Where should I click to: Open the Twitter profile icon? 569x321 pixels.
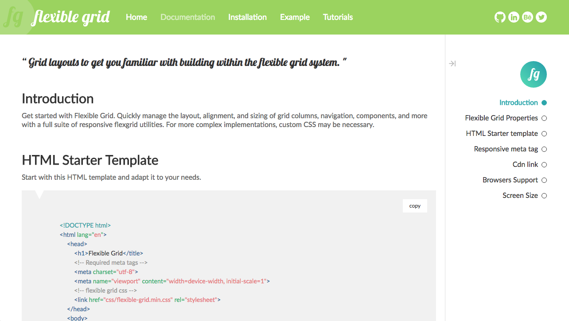[x=541, y=17]
